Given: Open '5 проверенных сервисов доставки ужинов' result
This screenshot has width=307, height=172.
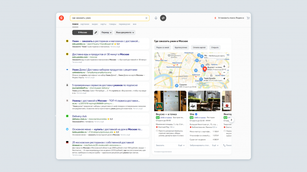Looking at the screenshot, I should point(105,85).
